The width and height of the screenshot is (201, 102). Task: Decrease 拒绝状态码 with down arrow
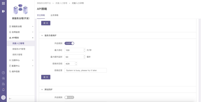pos(76,65)
